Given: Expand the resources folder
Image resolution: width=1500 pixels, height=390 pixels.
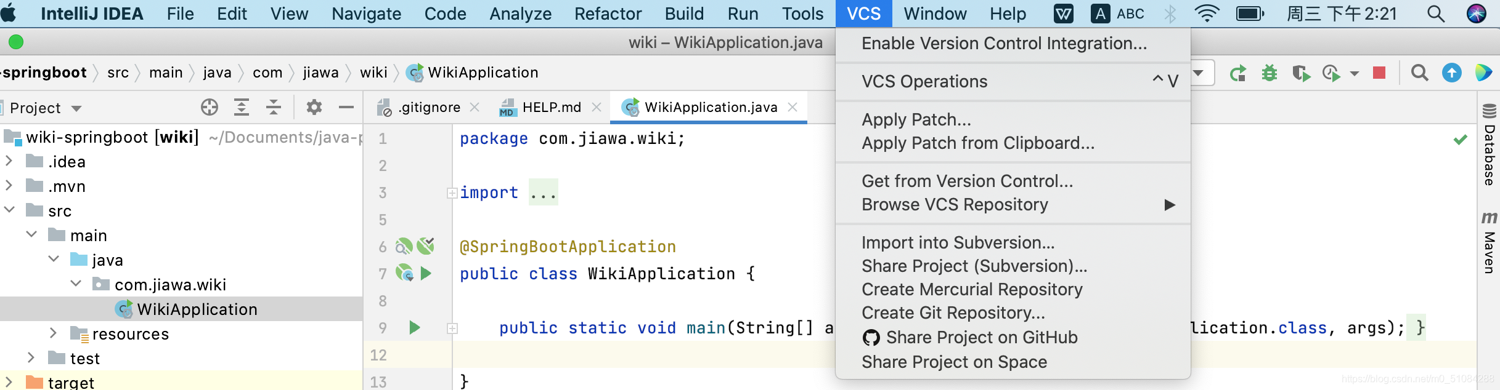Looking at the screenshot, I should pos(54,333).
